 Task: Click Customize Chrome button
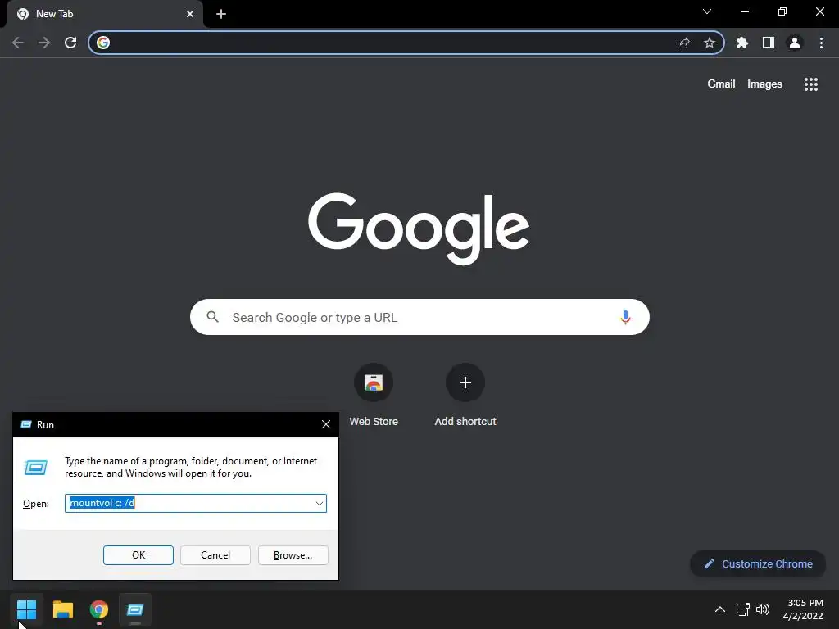click(x=758, y=563)
